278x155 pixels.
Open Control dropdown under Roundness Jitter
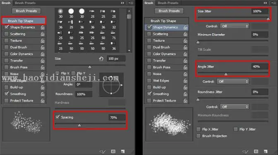click(235, 107)
